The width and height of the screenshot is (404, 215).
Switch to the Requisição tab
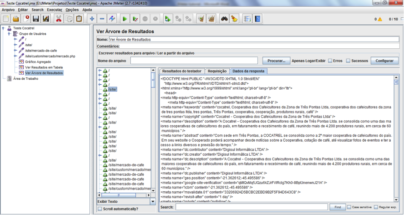point(217,71)
